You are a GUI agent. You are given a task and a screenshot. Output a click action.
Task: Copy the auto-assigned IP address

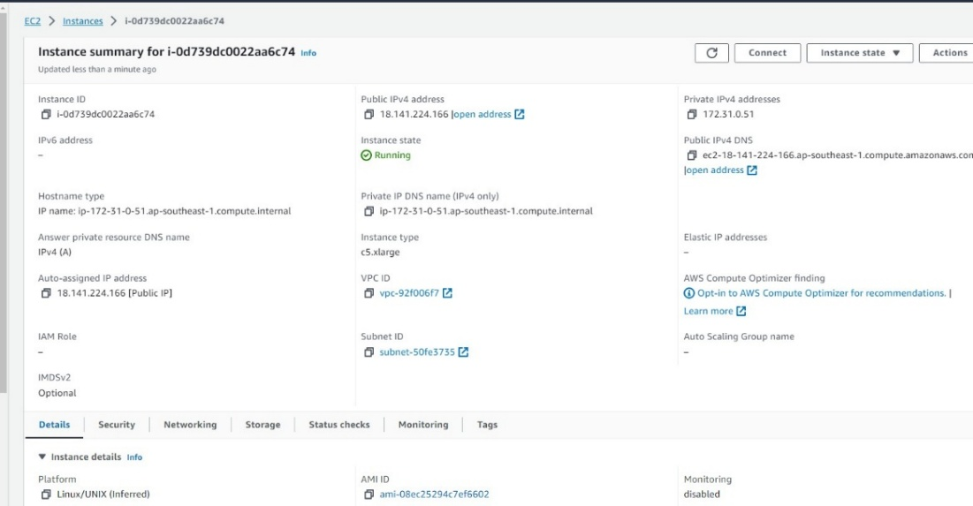(46, 294)
